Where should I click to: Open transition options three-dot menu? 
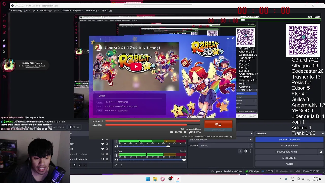[250, 151]
